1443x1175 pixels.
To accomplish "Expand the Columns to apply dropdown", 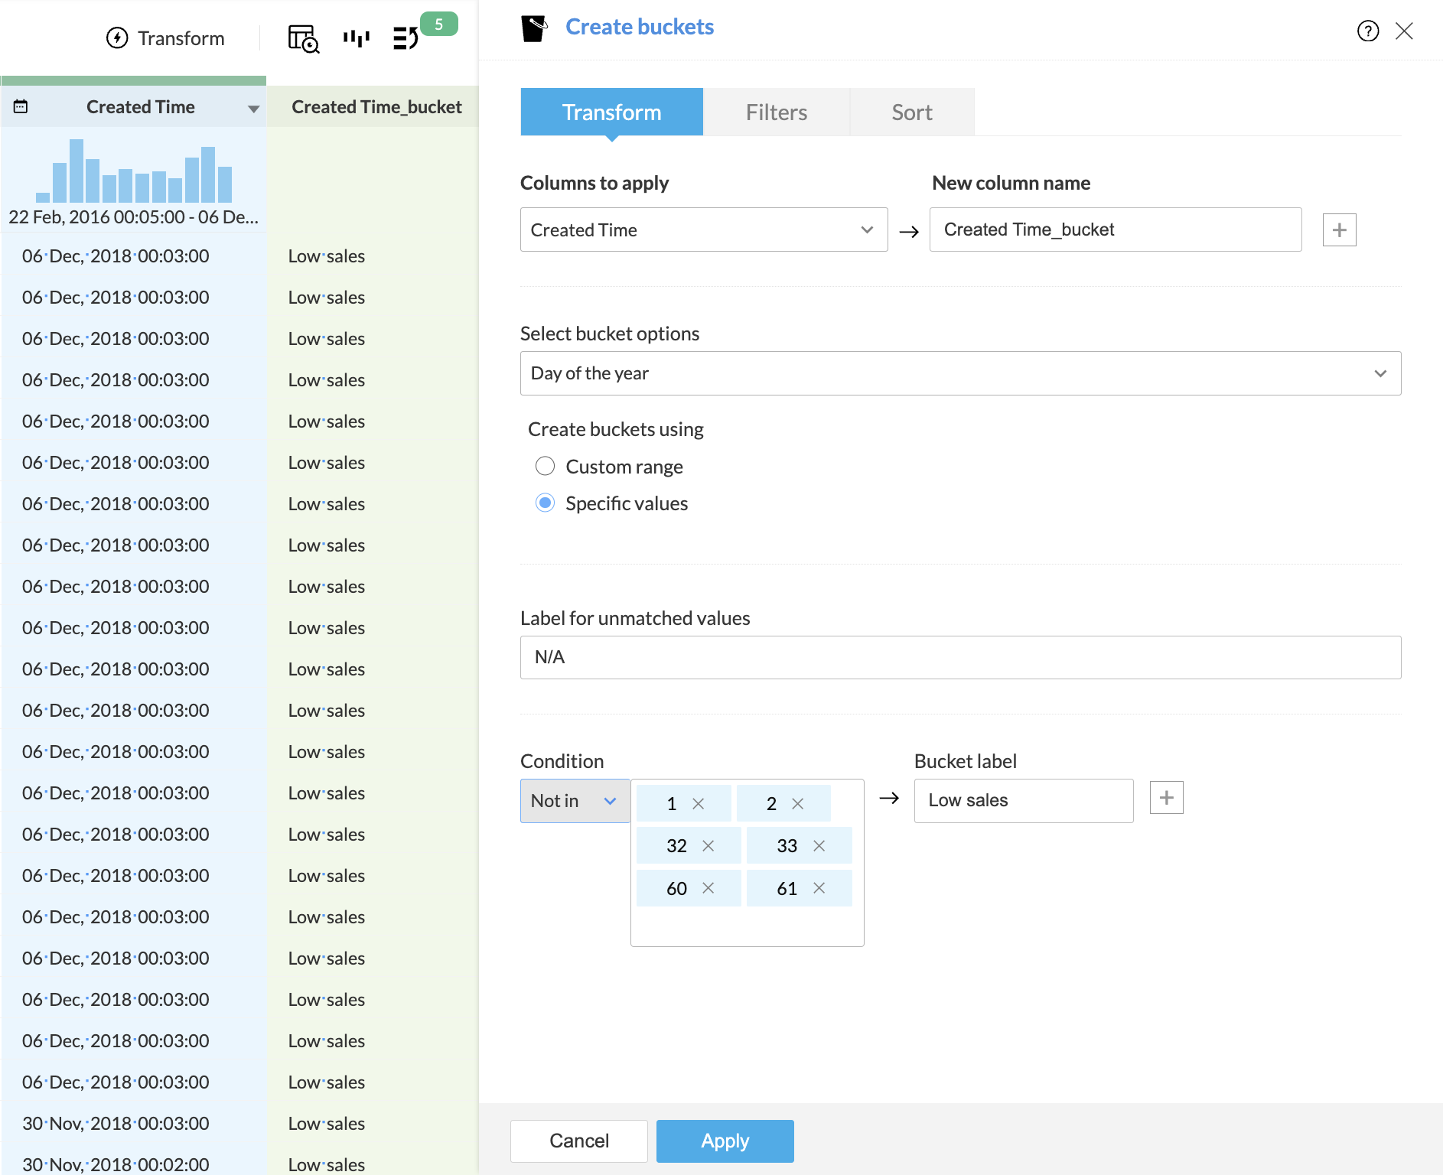I will (x=703, y=229).
